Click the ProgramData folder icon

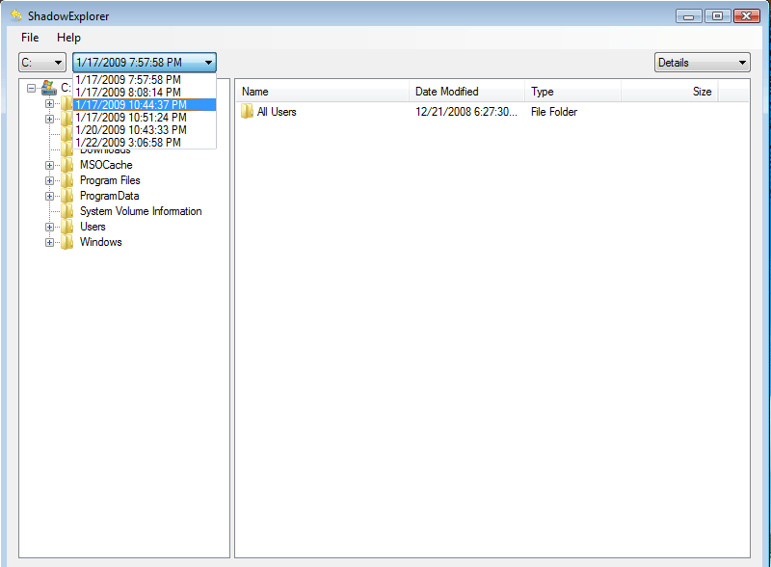point(66,196)
